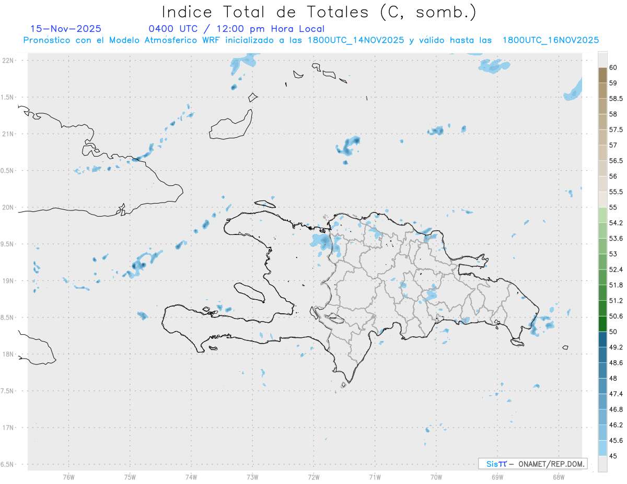Click the '1800UTC_16NOV2025' valid-until time
627x484 pixels.
[x=550, y=40]
